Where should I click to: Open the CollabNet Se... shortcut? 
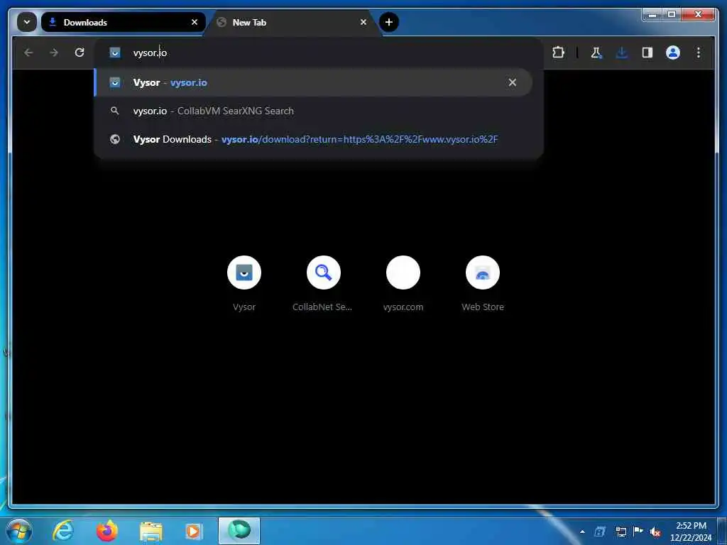coord(323,284)
